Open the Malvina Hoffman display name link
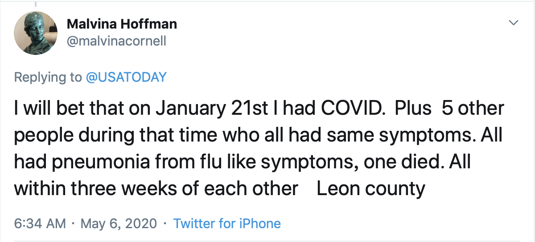 pos(122,24)
